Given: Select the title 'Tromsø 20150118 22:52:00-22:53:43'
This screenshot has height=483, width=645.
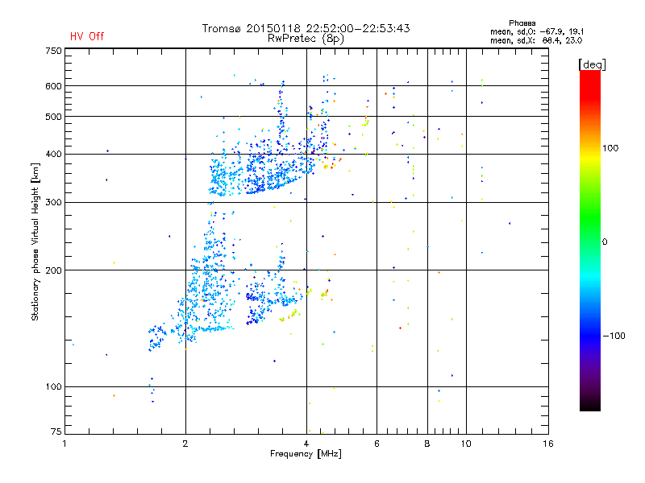Looking at the screenshot, I should tap(306, 28).
